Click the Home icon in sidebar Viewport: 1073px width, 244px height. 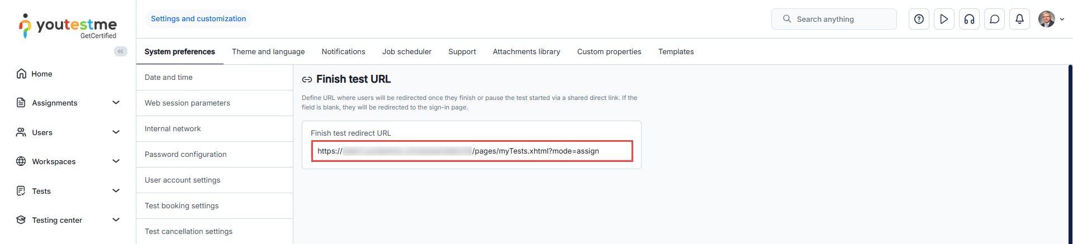click(x=21, y=74)
